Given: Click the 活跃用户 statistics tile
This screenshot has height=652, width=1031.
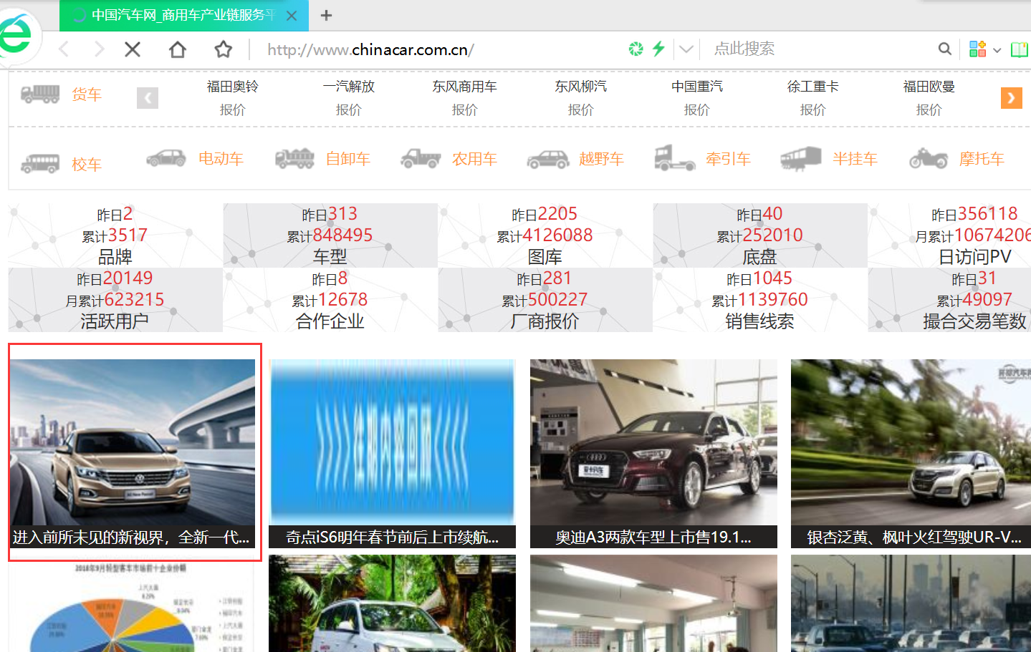Looking at the screenshot, I should coord(115,300).
